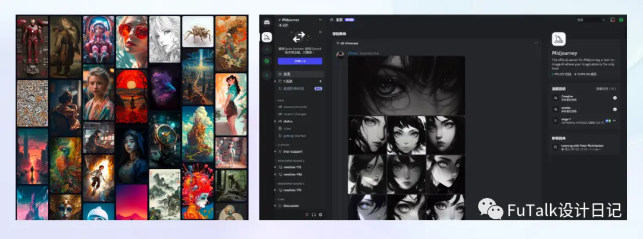Toggle the headphones deafen icon
This screenshot has height=239, width=643.
pos(314,215)
